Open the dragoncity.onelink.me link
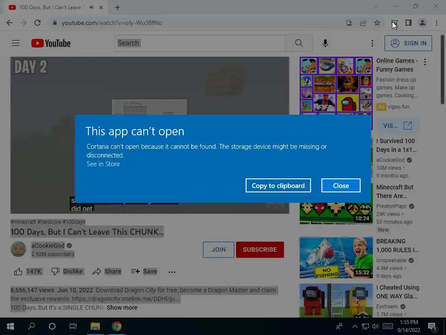446x335 pixels. click(x=125, y=299)
